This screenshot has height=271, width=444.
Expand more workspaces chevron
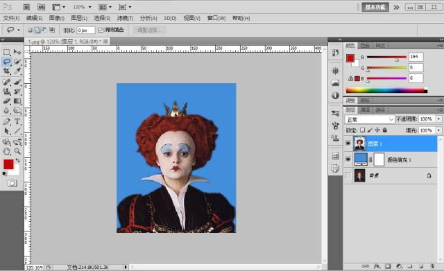[396, 8]
